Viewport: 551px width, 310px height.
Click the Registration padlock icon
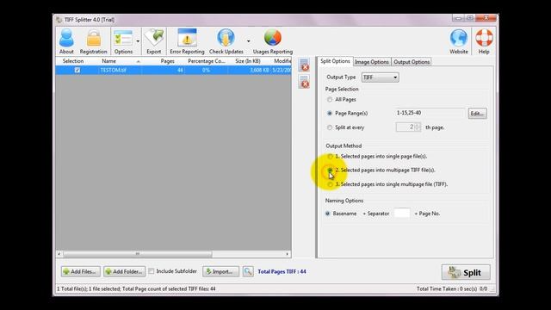click(x=94, y=38)
